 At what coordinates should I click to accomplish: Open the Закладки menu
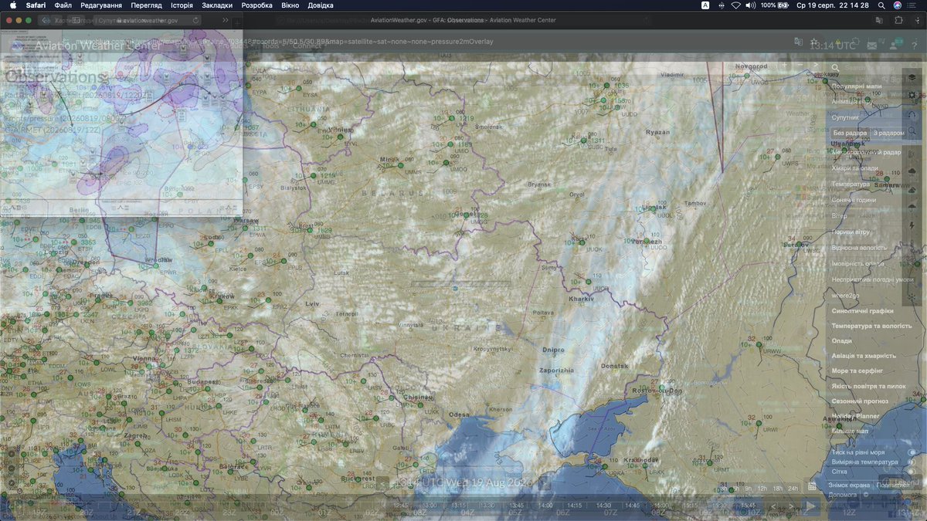coord(217,5)
